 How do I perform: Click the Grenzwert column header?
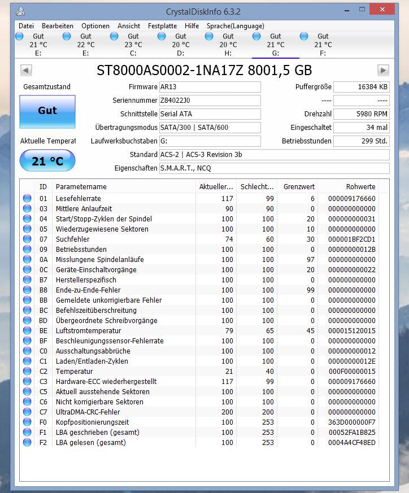[298, 186]
